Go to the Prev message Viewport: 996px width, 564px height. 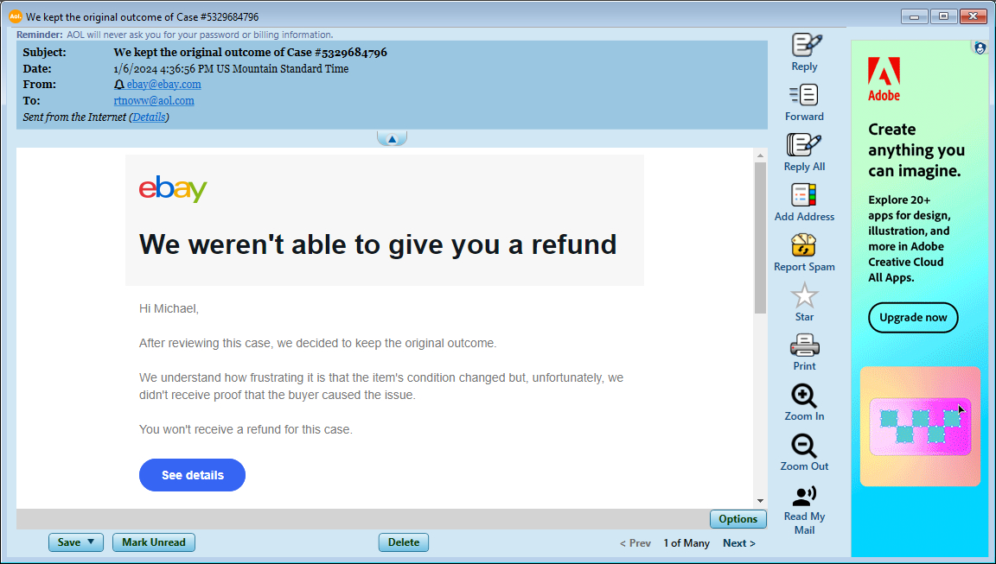point(635,543)
